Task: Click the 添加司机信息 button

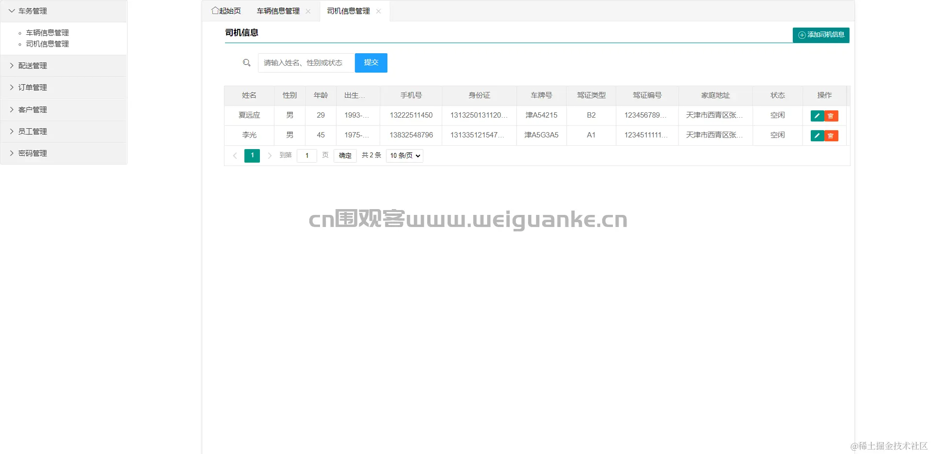Action: (821, 35)
